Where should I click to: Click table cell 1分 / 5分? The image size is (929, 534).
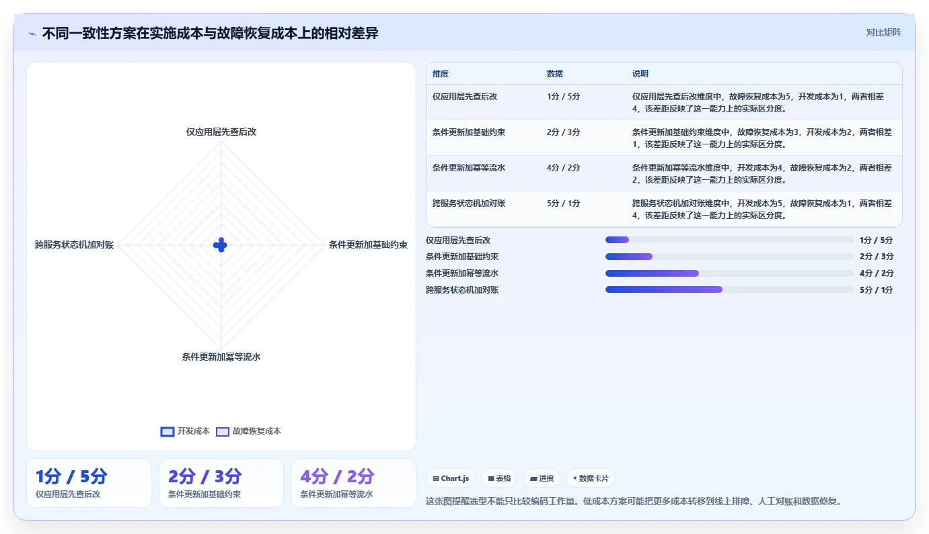[563, 97]
